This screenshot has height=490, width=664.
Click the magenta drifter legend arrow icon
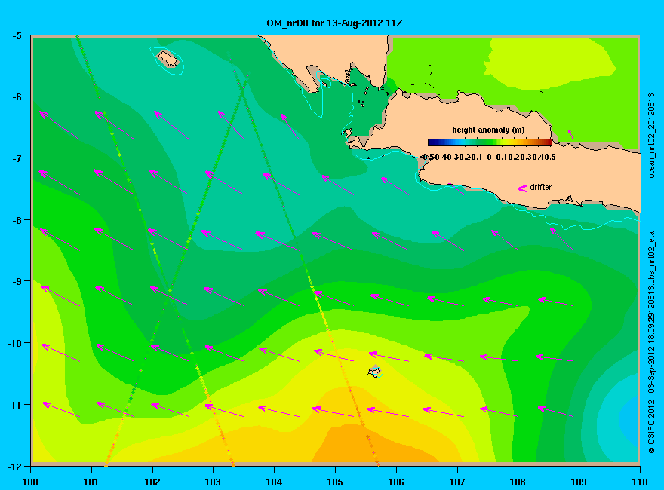(521, 188)
